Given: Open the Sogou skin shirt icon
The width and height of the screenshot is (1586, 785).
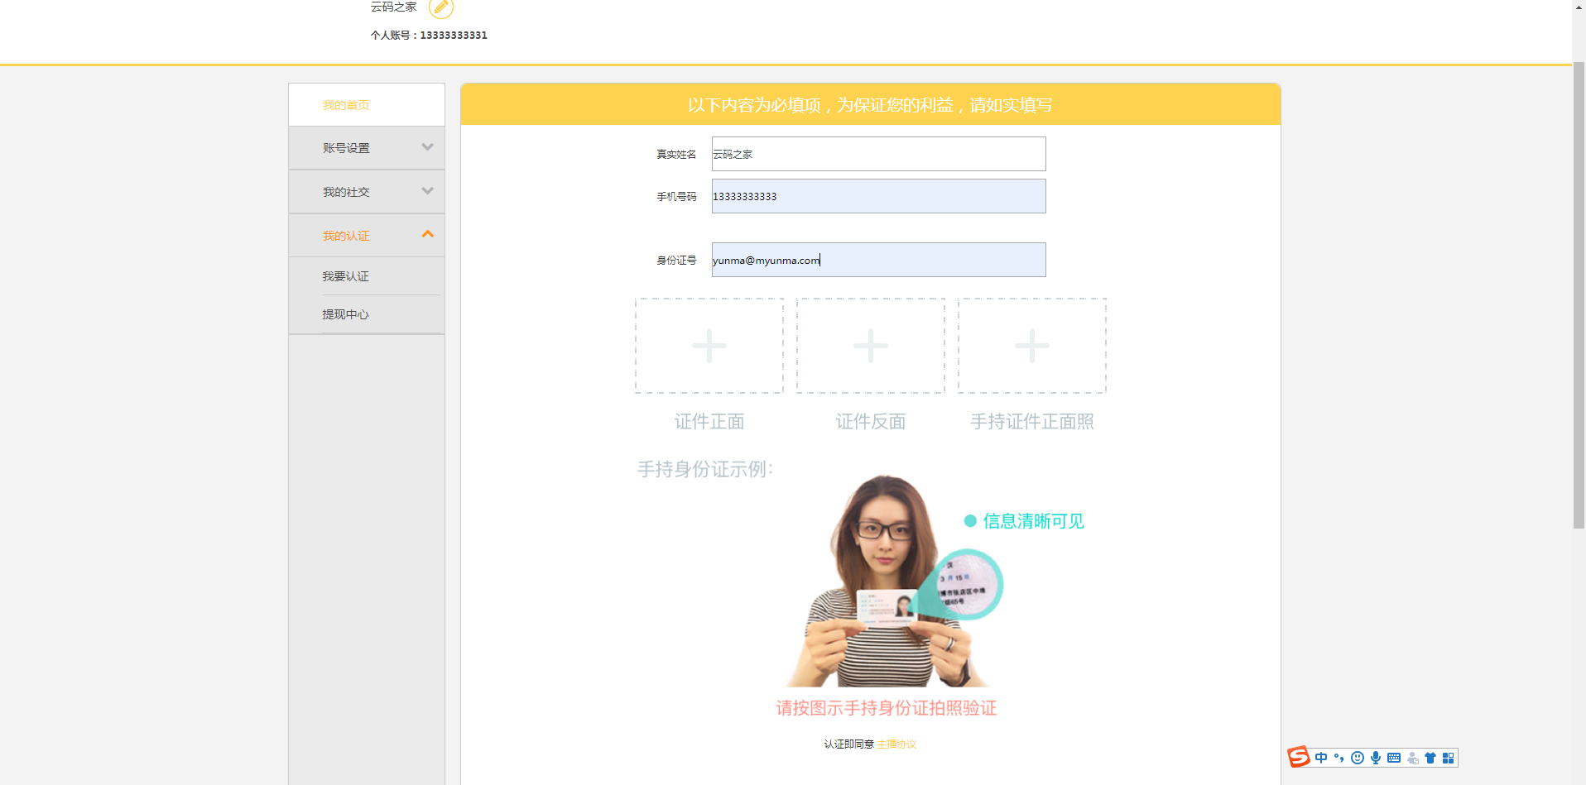Looking at the screenshot, I should coord(1430,757).
